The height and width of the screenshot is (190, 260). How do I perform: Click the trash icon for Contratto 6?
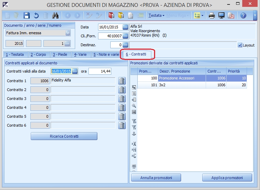(122, 125)
